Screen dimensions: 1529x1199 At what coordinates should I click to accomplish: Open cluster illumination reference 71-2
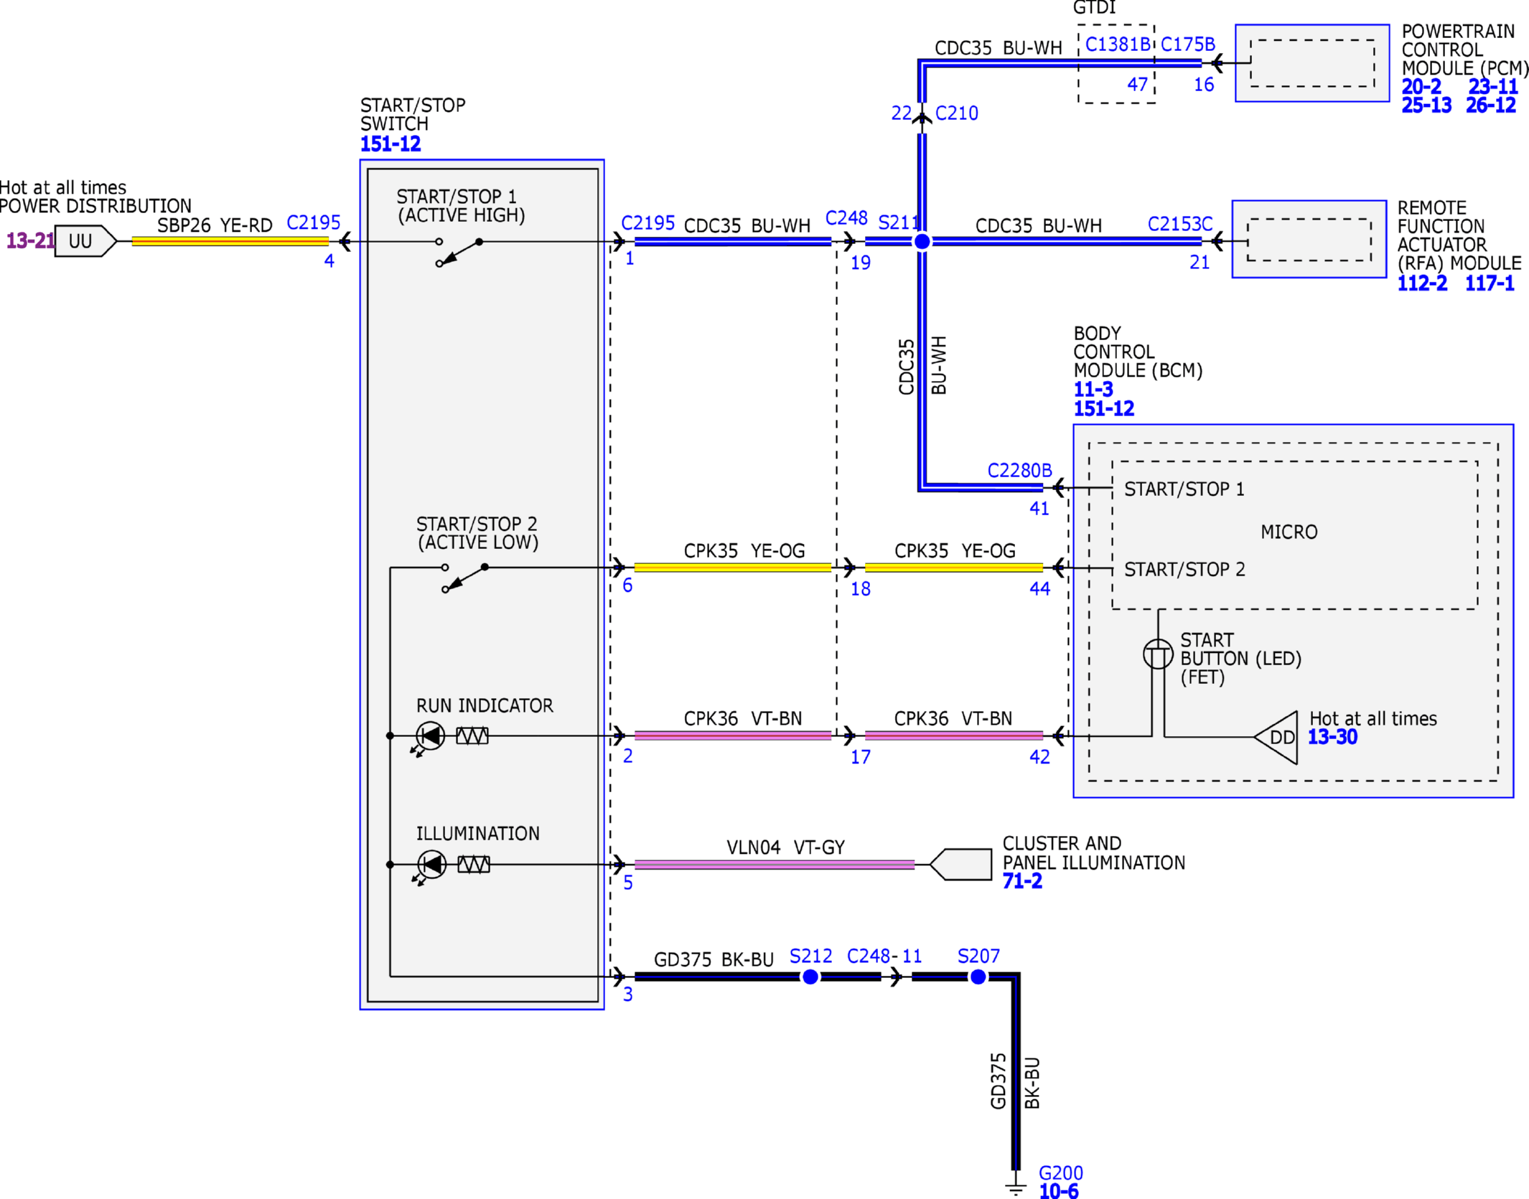(x=1022, y=881)
